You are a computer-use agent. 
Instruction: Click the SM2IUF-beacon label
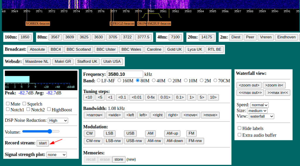pyautogui.click(x=159, y=23)
